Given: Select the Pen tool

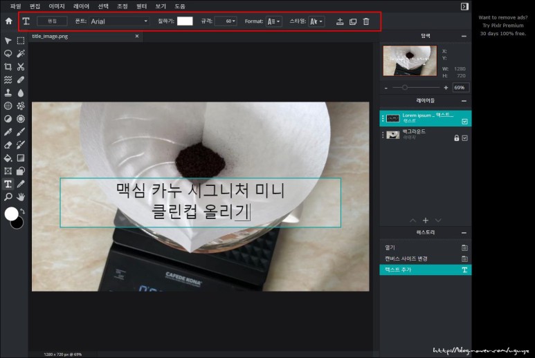Looking at the screenshot, I should (x=8, y=132).
